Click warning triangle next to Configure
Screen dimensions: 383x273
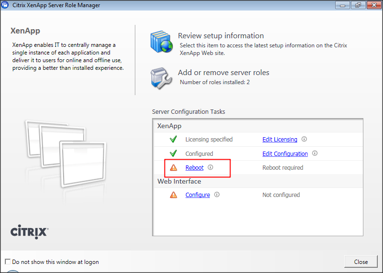174,195
